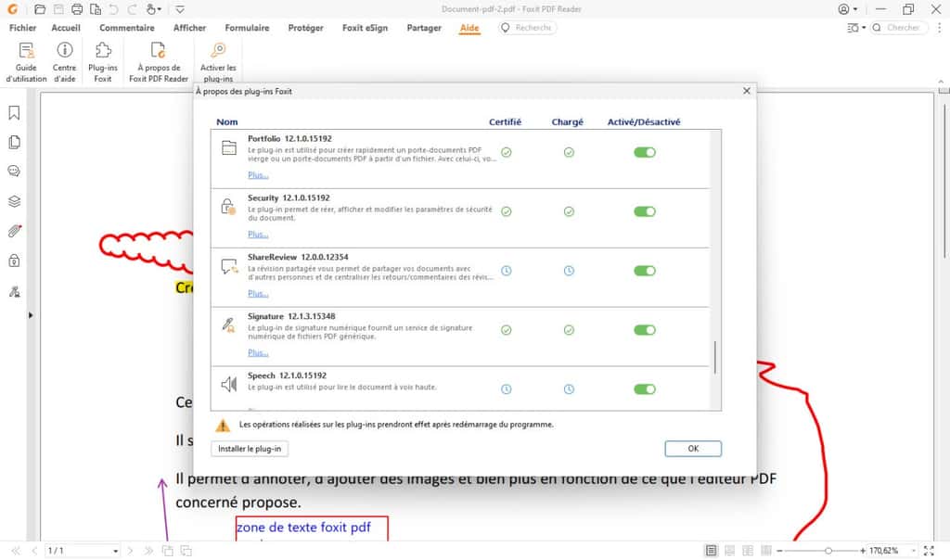Open the Protéger tab
This screenshot has width=950, height=560.
(306, 28)
